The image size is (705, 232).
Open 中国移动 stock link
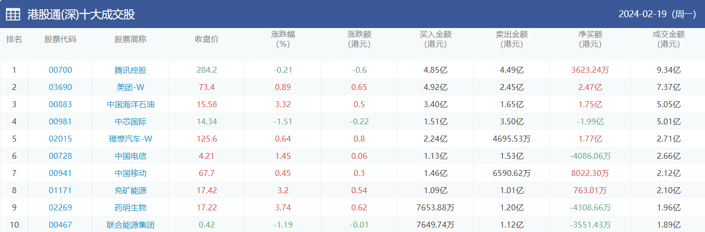pos(130,174)
